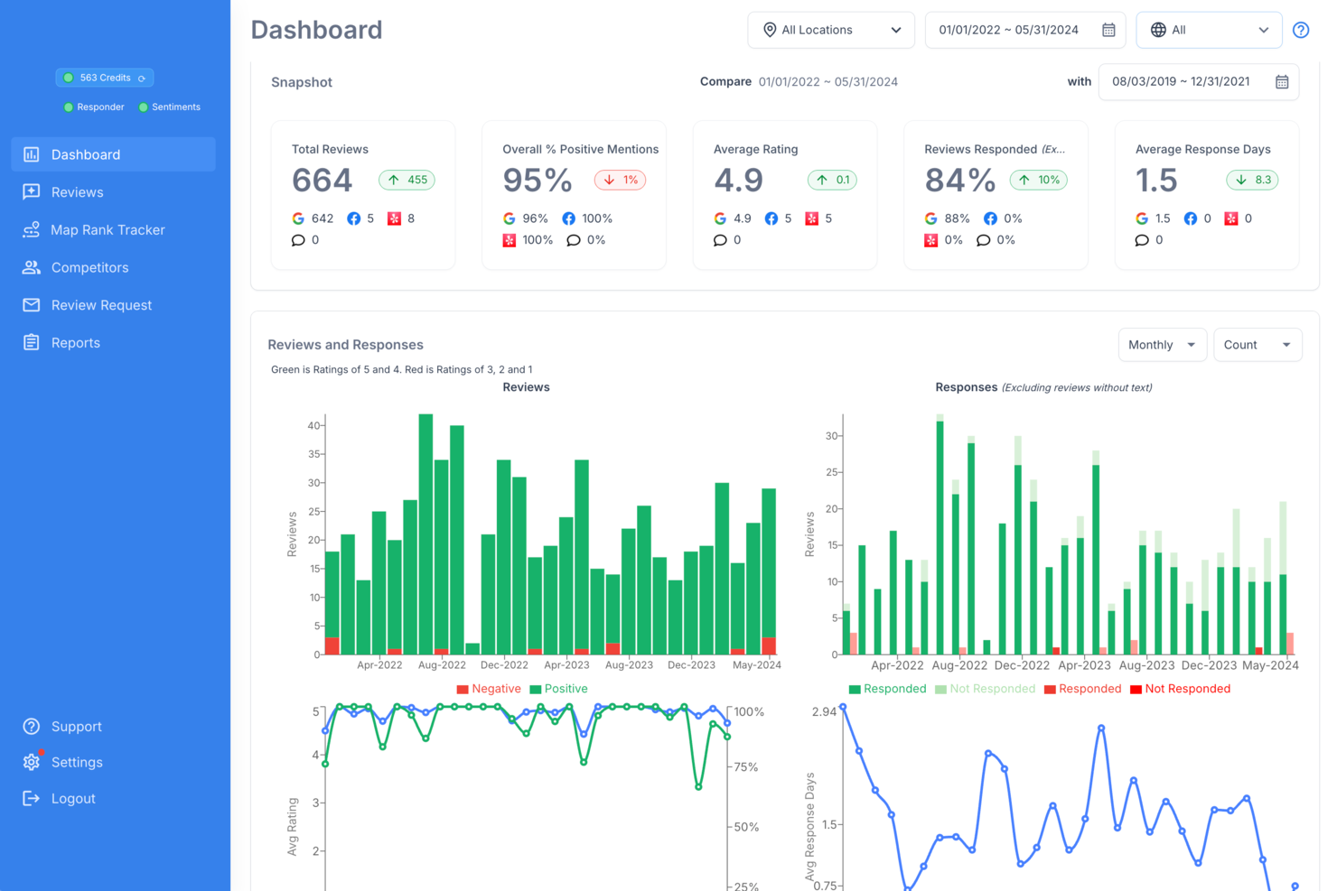
Task: Open Settings from the sidebar
Action: [x=77, y=763]
